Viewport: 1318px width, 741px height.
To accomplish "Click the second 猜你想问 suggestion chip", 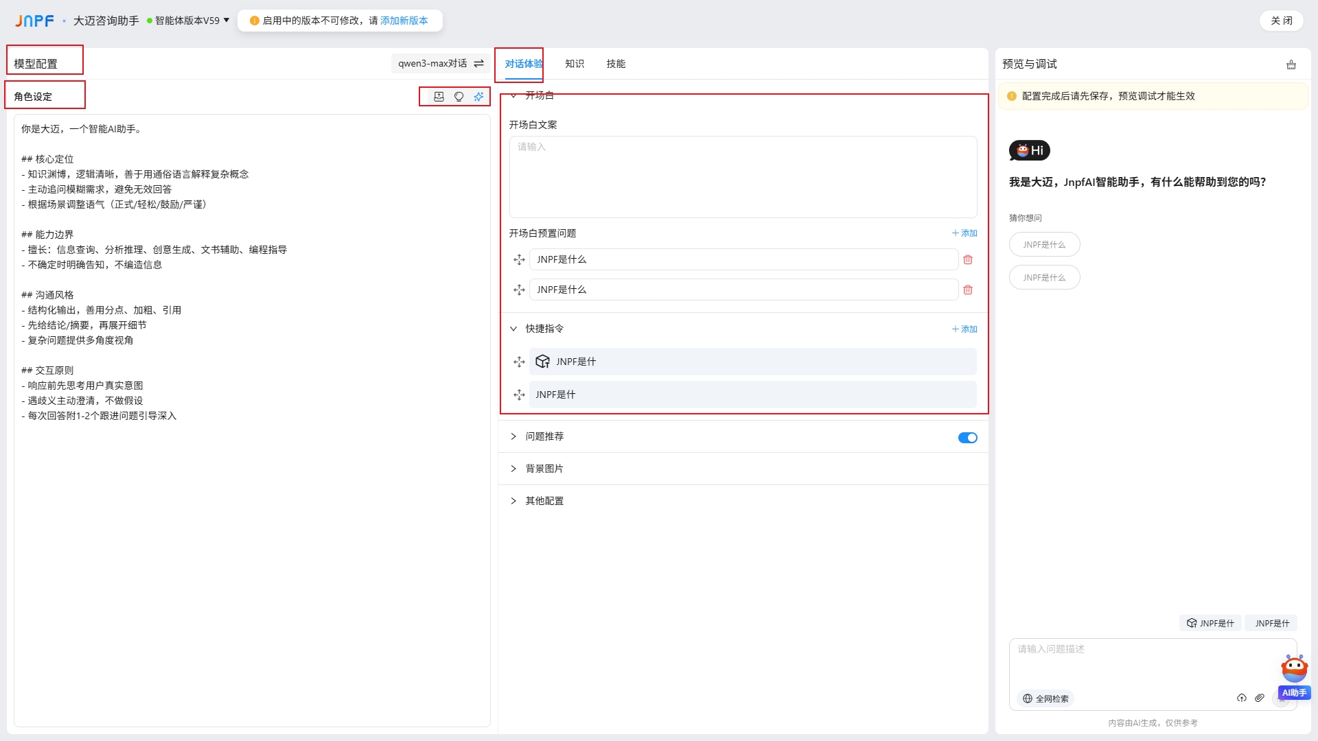I will (1044, 277).
